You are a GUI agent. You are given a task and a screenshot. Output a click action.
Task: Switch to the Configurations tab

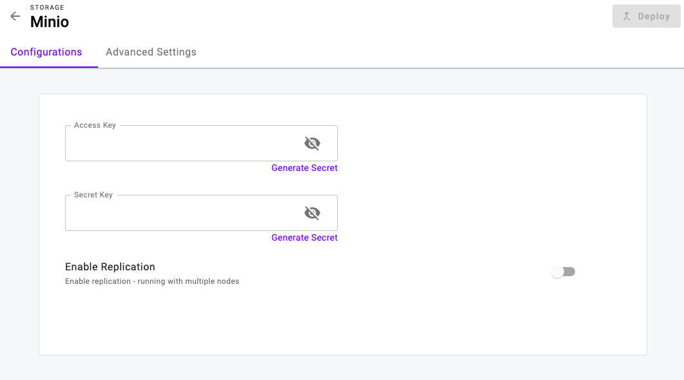tap(46, 52)
